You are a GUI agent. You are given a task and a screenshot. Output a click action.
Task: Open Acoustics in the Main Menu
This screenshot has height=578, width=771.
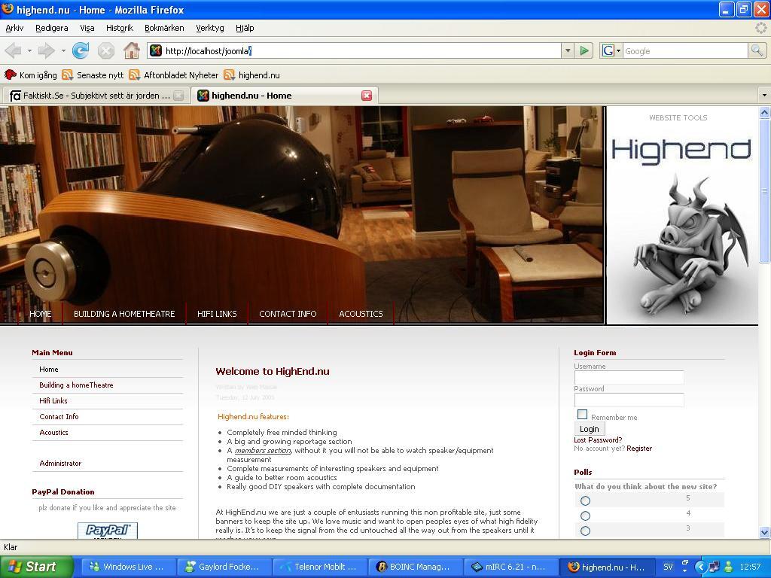53,433
